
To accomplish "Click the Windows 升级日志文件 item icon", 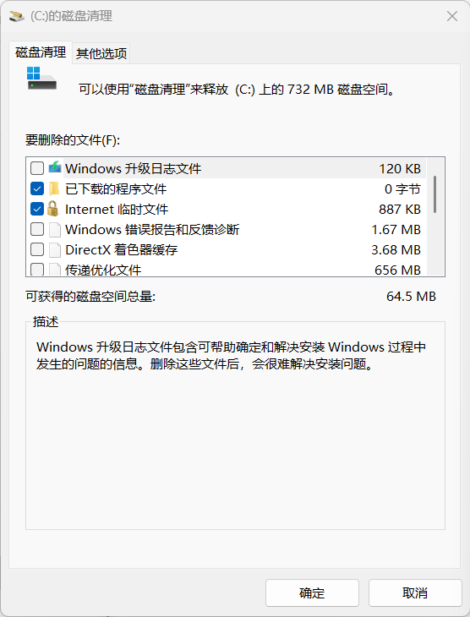I will point(55,168).
